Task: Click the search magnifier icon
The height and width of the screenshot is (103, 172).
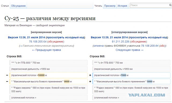Action: 170,5
